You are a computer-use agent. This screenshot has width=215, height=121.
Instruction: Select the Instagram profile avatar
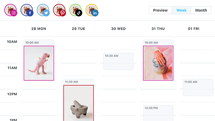click(x=11, y=10)
